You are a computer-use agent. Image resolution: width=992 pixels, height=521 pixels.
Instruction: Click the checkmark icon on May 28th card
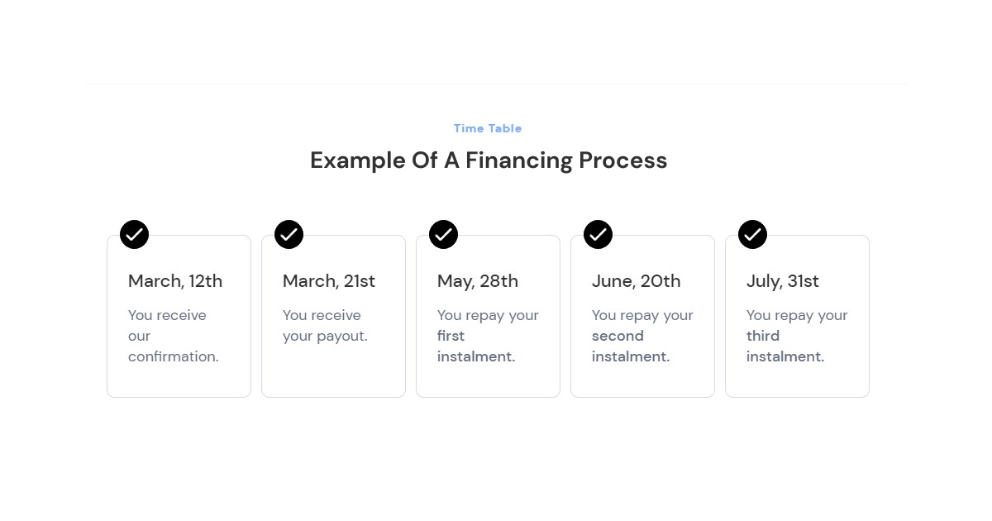pos(442,234)
